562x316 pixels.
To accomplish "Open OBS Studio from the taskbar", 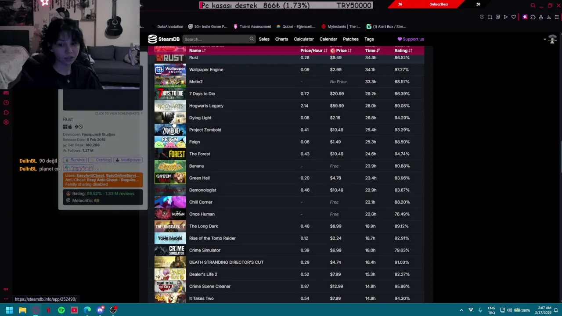I will 113,310.
